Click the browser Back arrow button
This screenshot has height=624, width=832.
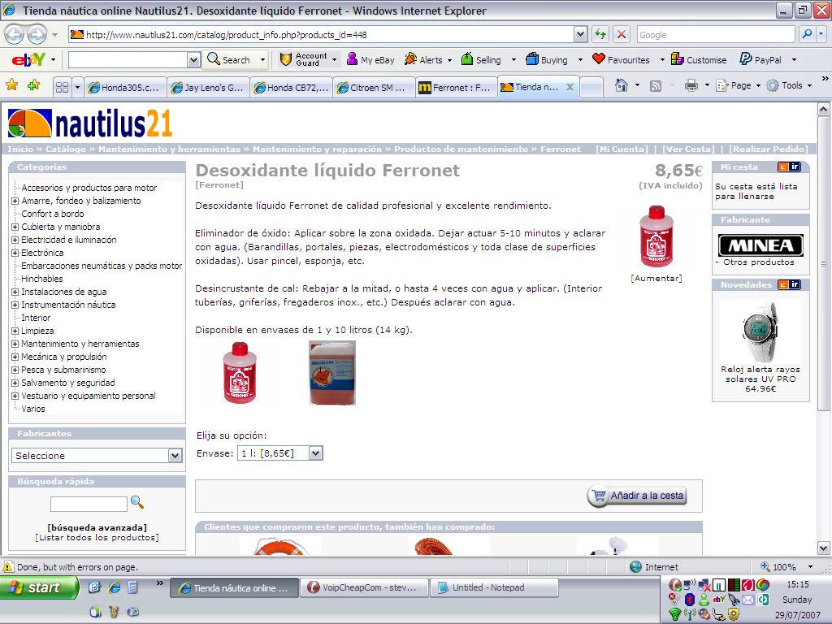(15, 35)
